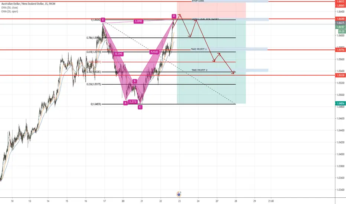The height and width of the screenshot is (204, 346).
Task: Click date 20 on the time axis
Action: click(123, 201)
